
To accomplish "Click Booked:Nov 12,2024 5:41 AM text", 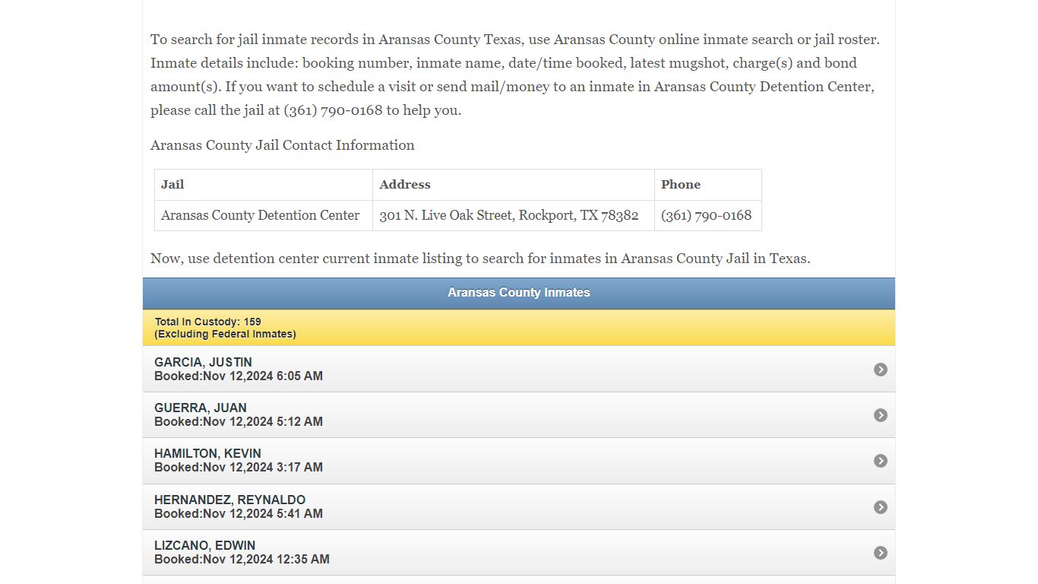I will coord(239,513).
